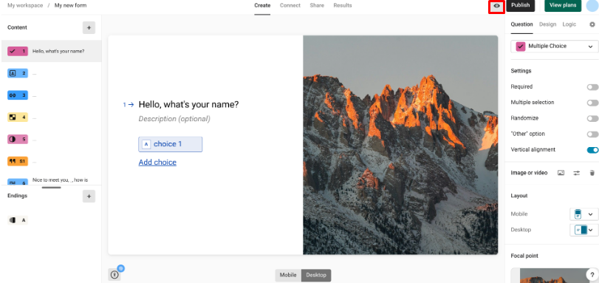Open form preview with the eye icon
Screen dimensions: 599x283
point(496,6)
